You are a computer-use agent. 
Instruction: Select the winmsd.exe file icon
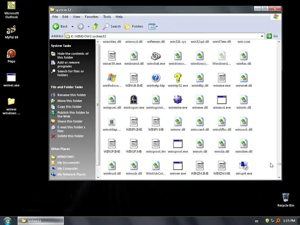(x=222, y=100)
